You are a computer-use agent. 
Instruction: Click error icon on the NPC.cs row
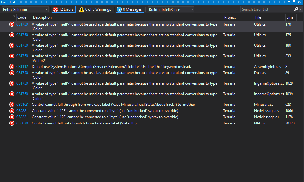12,123
